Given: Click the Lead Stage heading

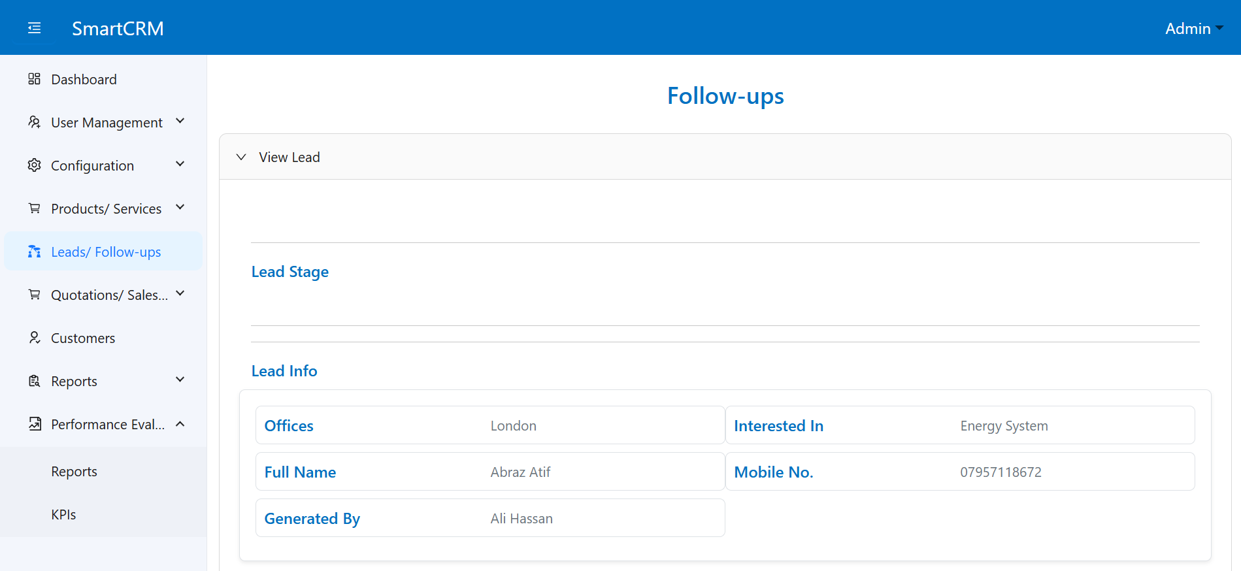Looking at the screenshot, I should point(290,272).
